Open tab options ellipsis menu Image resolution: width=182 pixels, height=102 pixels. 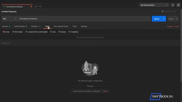coord(40,7)
